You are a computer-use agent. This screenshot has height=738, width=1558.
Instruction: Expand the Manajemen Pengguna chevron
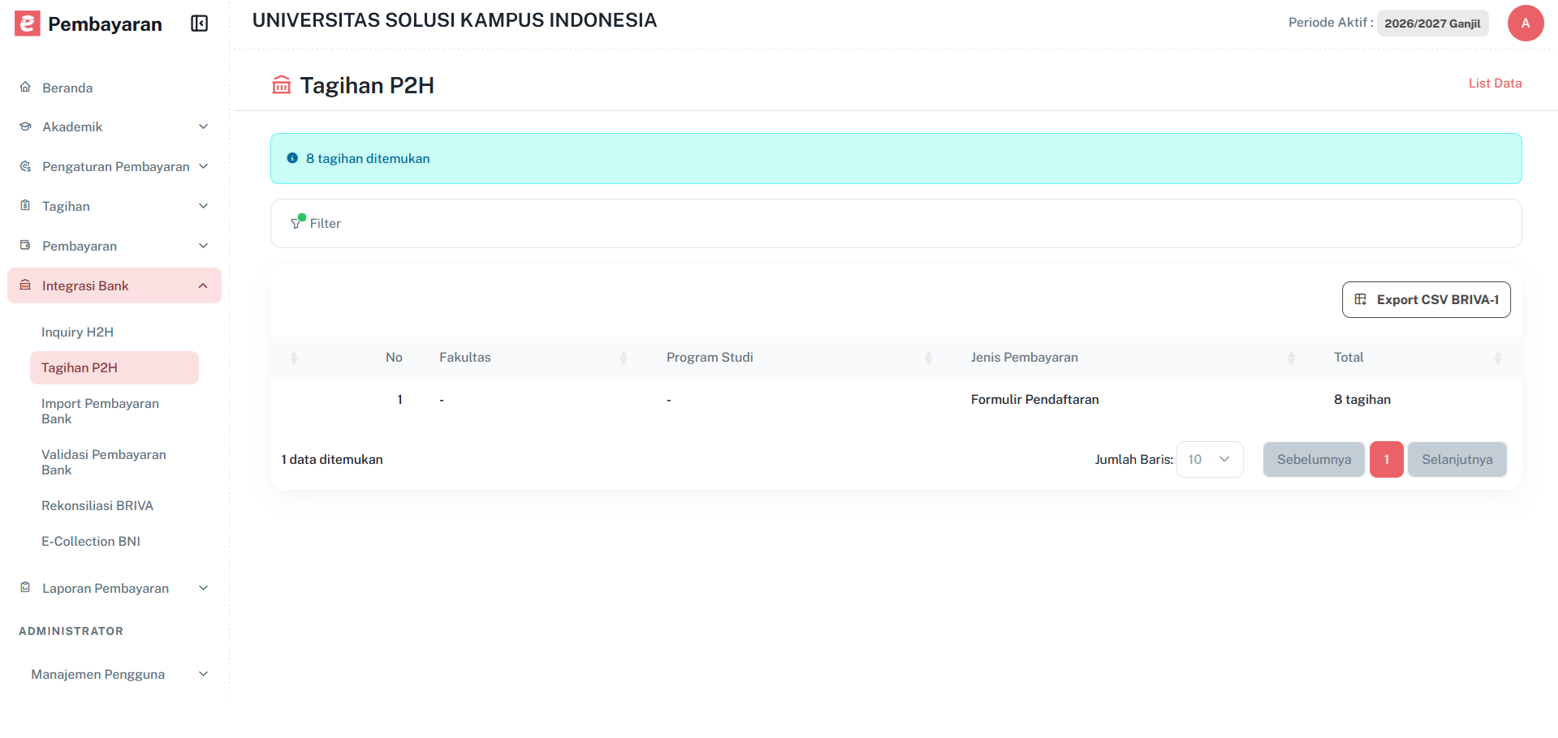(x=204, y=674)
